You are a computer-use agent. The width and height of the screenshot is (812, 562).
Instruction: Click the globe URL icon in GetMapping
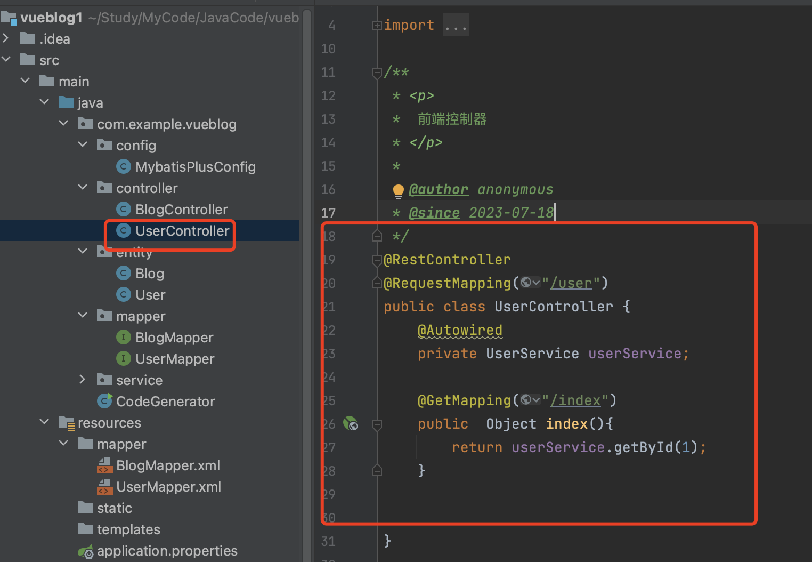[526, 400]
